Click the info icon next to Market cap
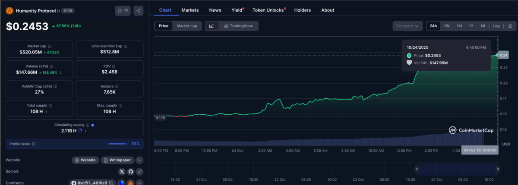The height and width of the screenshot is (185, 518). pyautogui.click(x=50, y=46)
